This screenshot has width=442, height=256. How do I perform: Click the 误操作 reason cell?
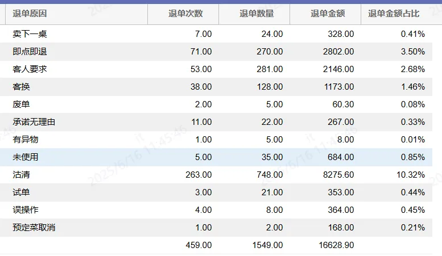[x=26, y=210]
